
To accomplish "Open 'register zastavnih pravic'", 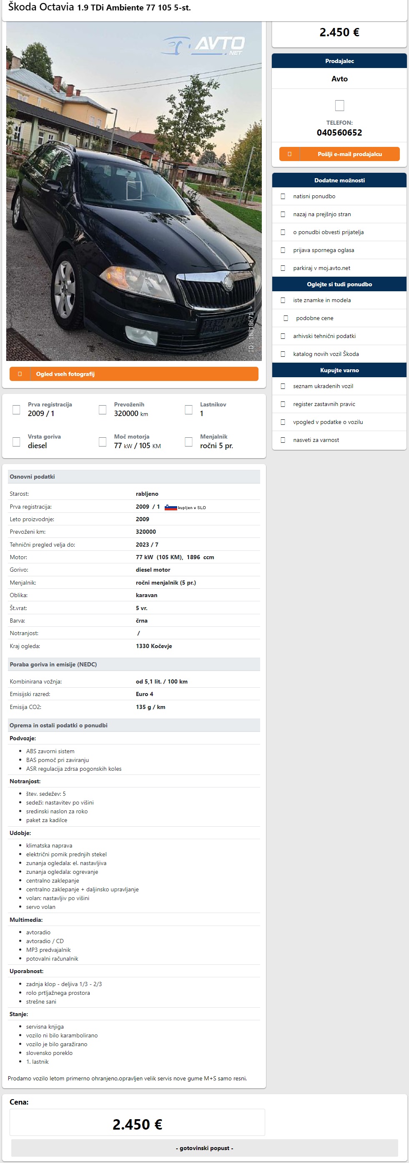I will (x=324, y=404).
